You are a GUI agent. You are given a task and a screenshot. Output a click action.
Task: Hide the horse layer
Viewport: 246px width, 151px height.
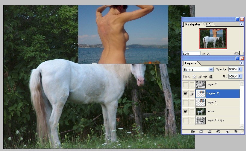185,112
